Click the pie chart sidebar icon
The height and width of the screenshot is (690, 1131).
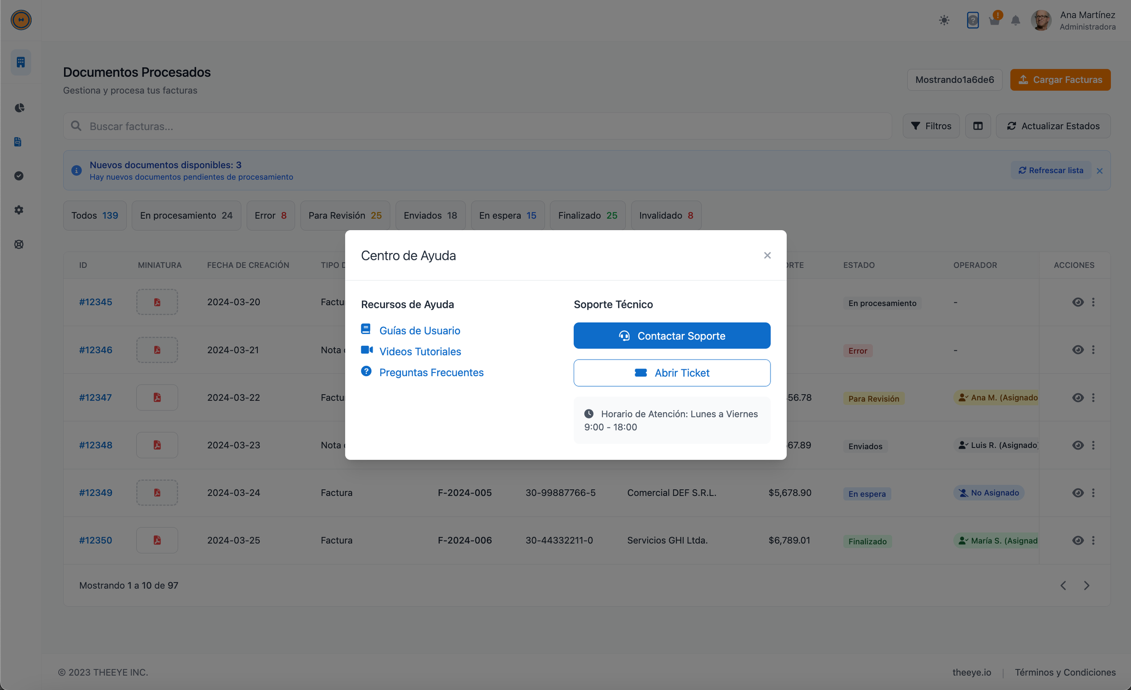tap(19, 108)
